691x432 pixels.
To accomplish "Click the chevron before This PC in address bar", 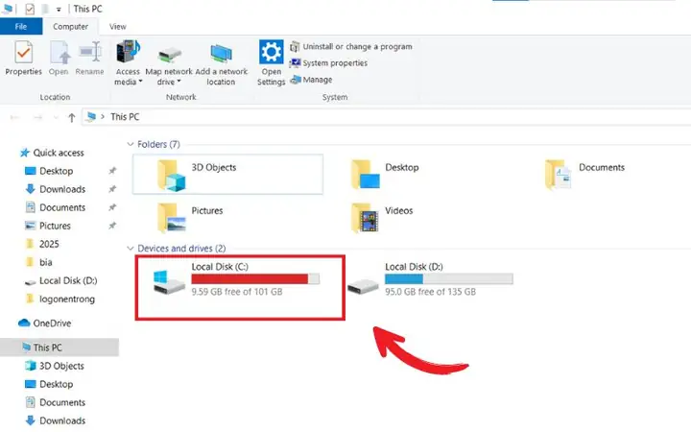I will pyautogui.click(x=103, y=117).
